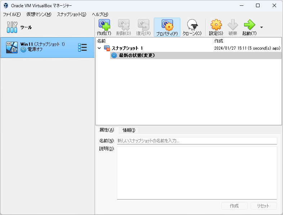Collapse the スナップショット 1 tree node
This screenshot has height=215, width=283.
[99, 48]
